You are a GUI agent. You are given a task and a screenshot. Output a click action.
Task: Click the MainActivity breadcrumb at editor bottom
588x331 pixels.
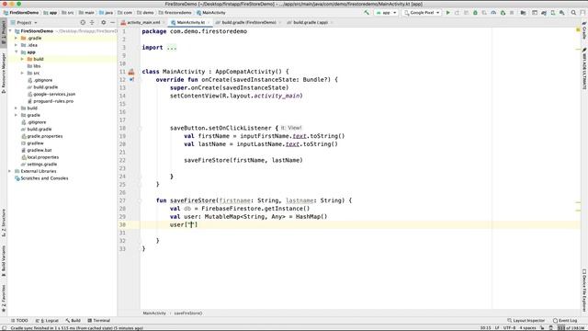point(154,313)
